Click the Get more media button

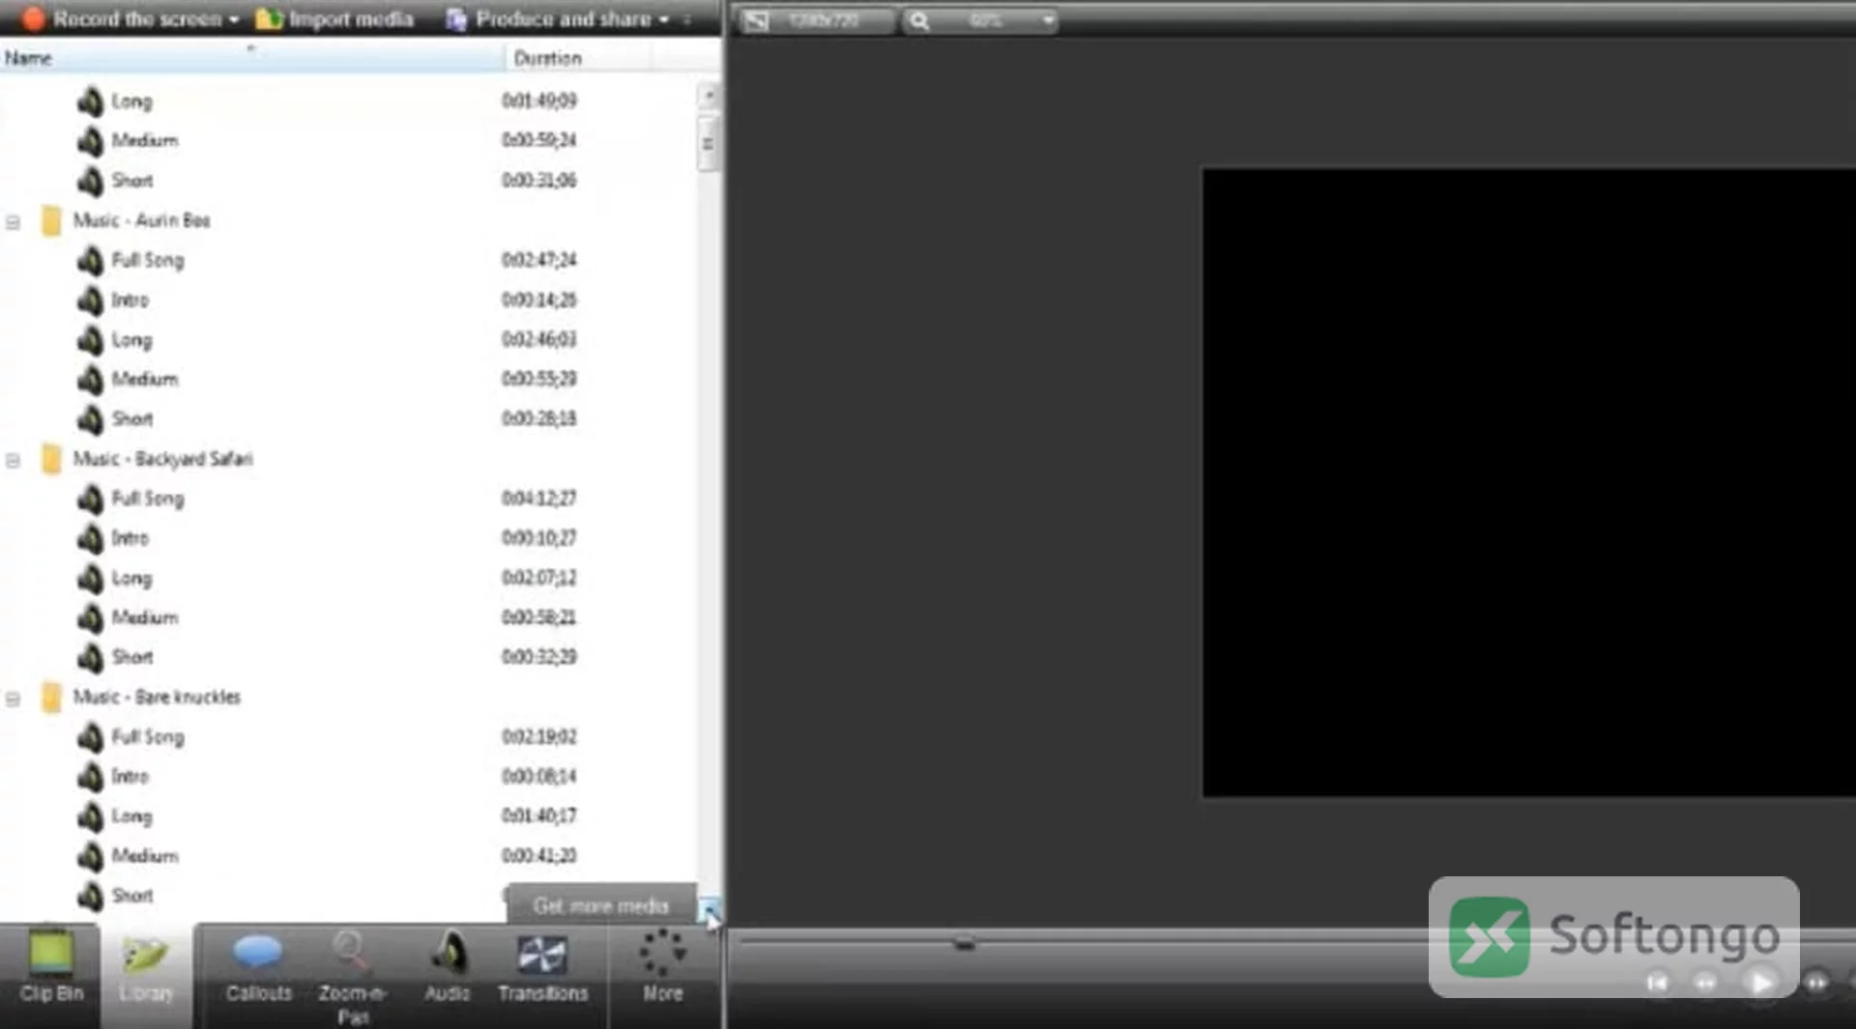click(600, 905)
